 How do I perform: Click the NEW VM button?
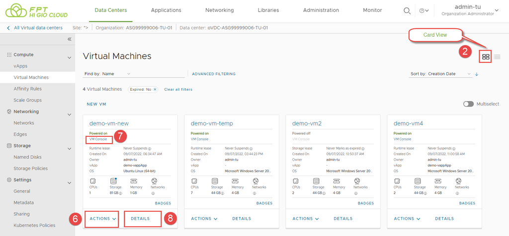[96, 104]
